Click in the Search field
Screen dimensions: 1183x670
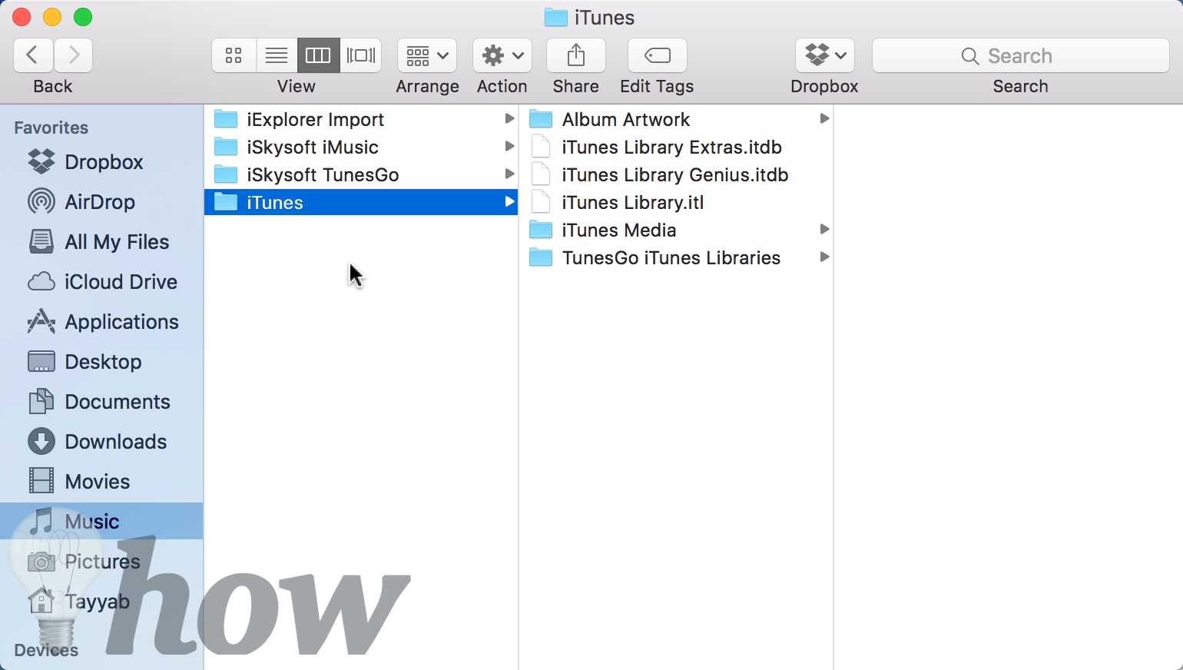click(1021, 55)
